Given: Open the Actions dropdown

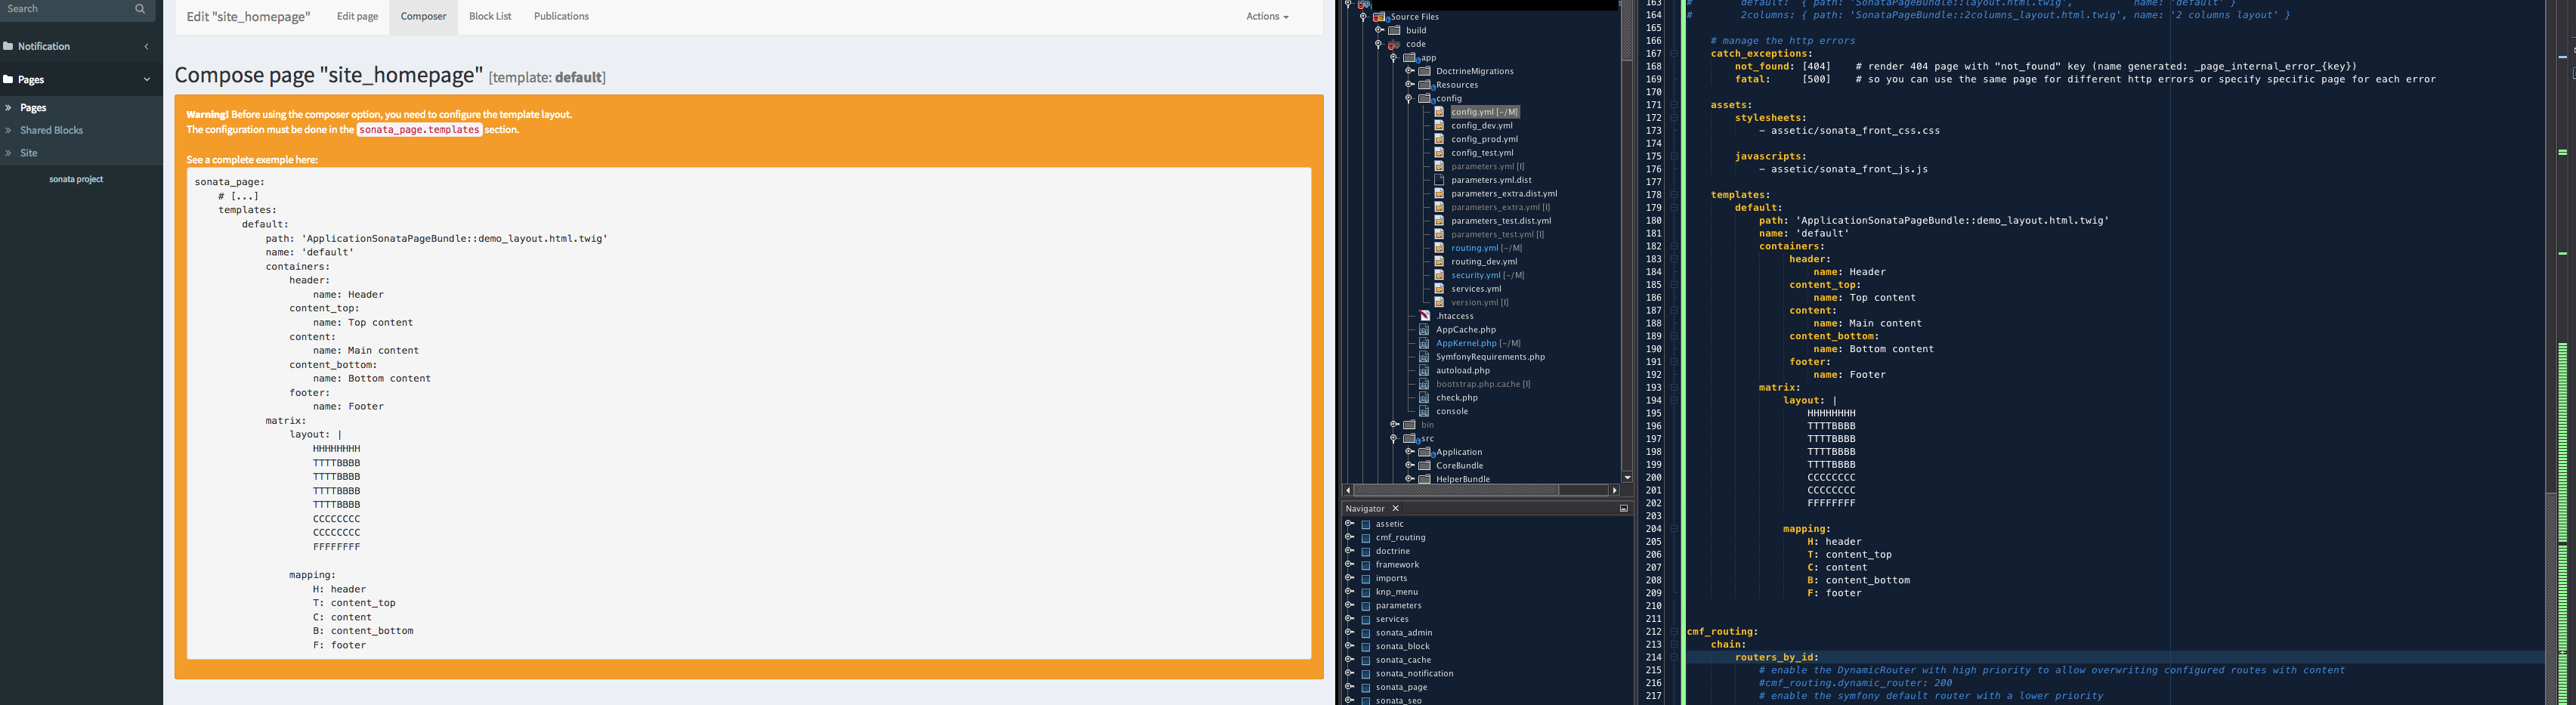Looking at the screenshot, I should coord(1267,17).
